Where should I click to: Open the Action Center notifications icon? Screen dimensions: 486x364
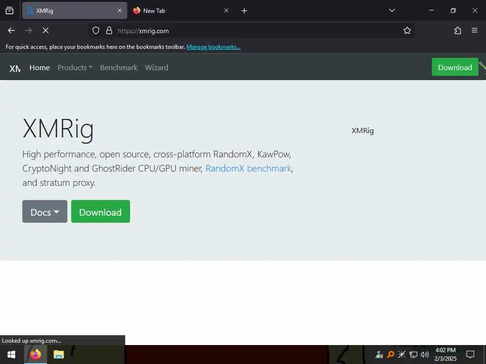[x=470, y=355]
